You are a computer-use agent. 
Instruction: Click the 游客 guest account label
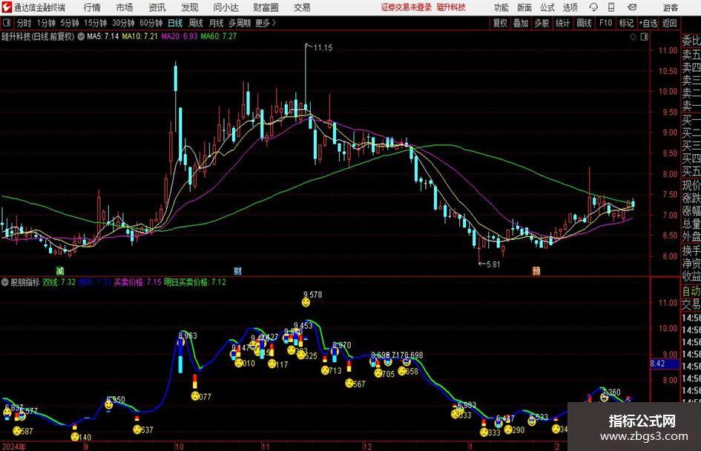point(670,7)
